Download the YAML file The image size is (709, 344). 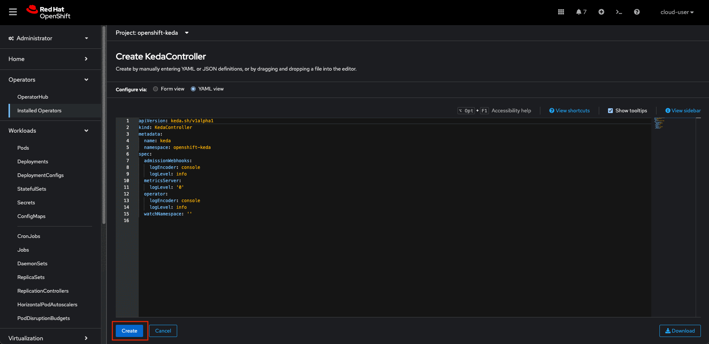[x=680, y=331]
